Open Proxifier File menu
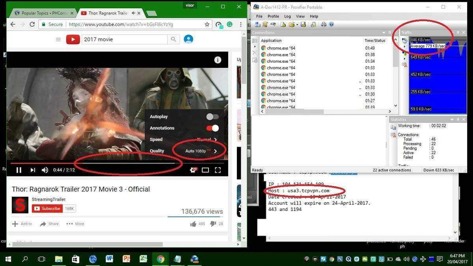The height and width of the screenshot is (266, 473). coord(259,17)
